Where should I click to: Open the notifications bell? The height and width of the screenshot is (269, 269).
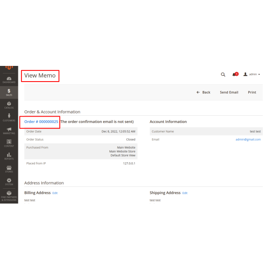(x=234, y=74)
